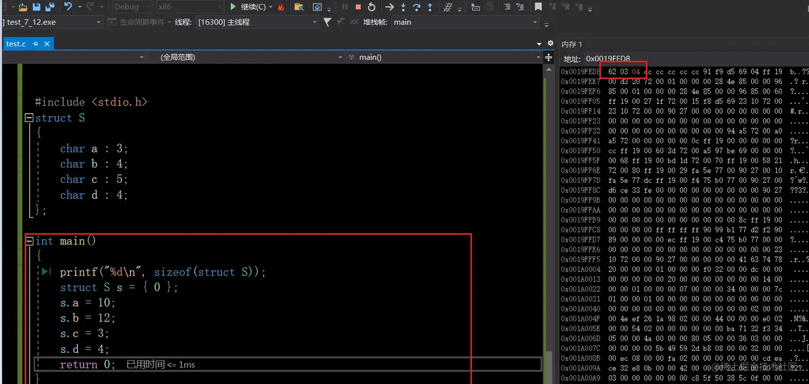This screenshot has height=384, width=809.
Task: Click the 已用时间 <= 1ms perf tip
Action: [x=161, y=365]
